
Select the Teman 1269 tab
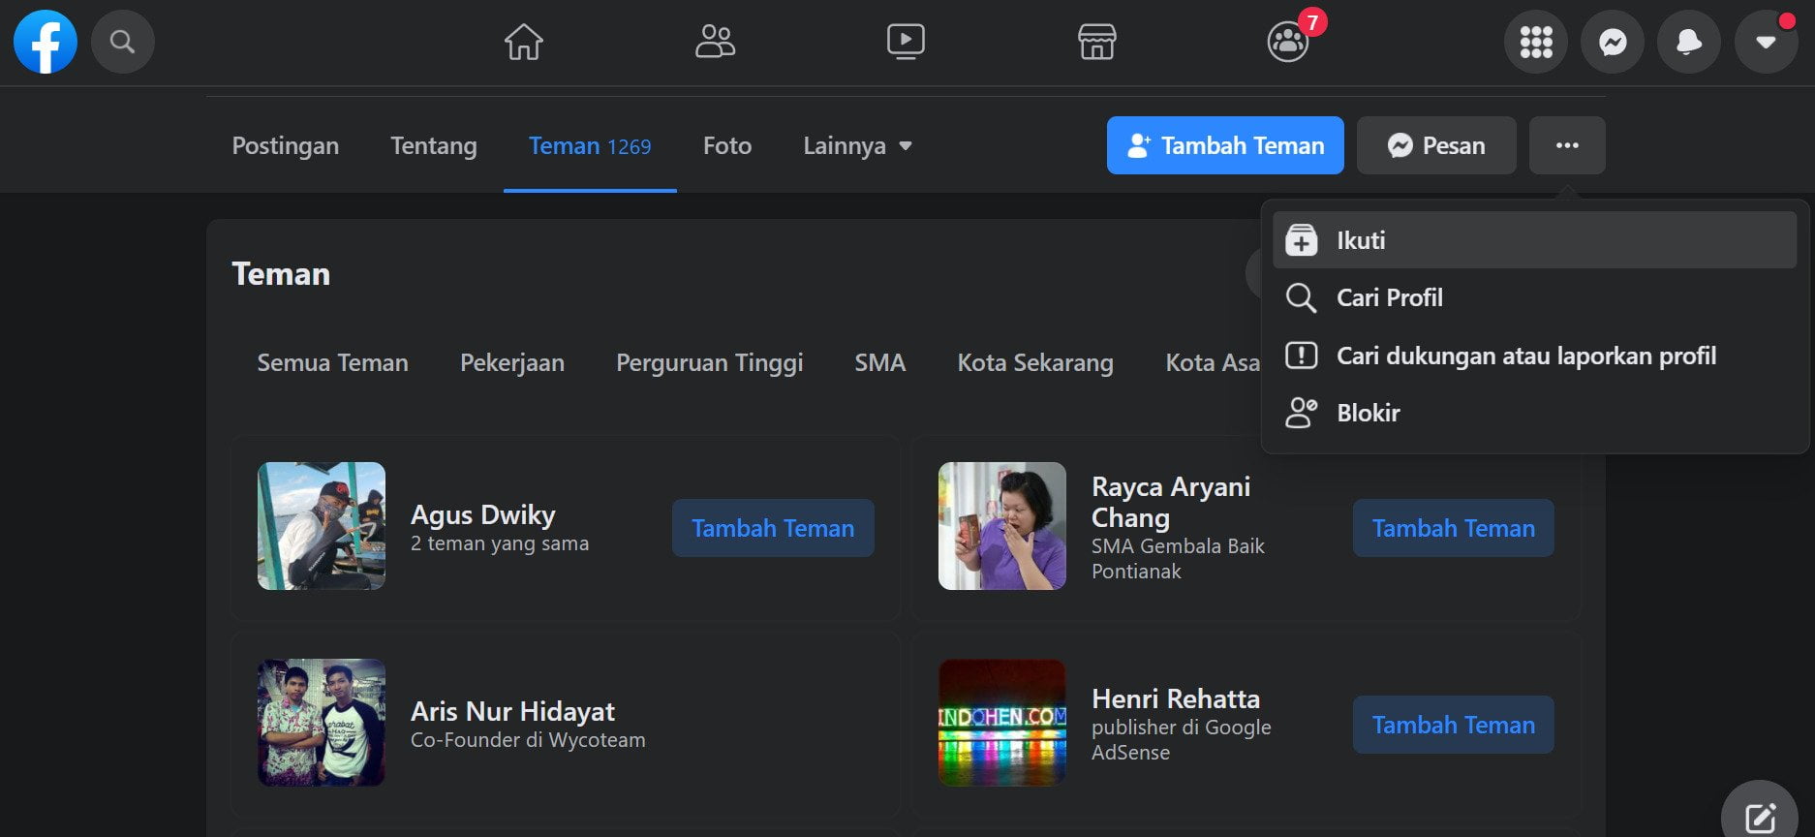coord(590,145)
